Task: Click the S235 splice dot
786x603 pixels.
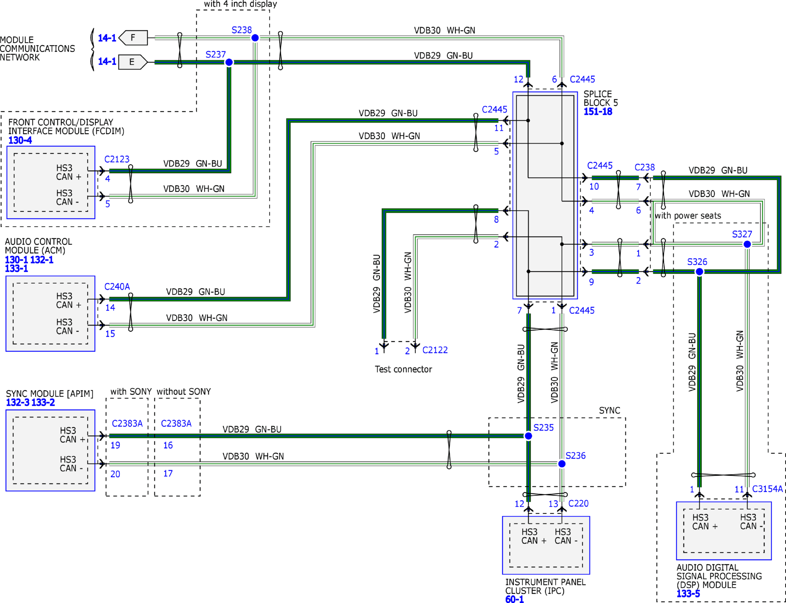Action: (528, 436)
